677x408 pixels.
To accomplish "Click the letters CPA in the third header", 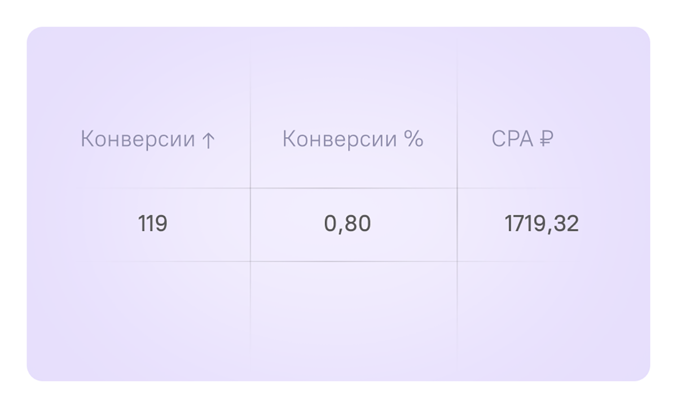I will click(x=513, y=139).
